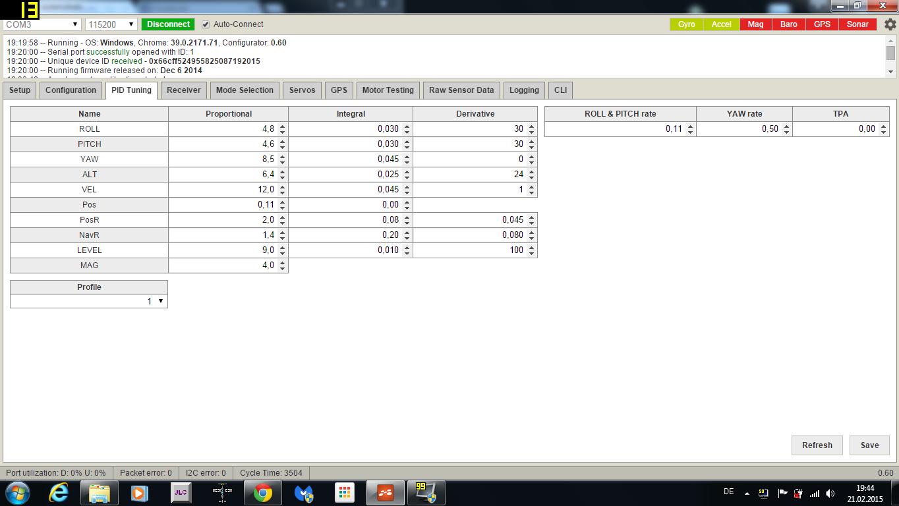Open Windows Explorer folder in taskbar
The width and height of the screenshot is (899, 506).
[100, 493]
